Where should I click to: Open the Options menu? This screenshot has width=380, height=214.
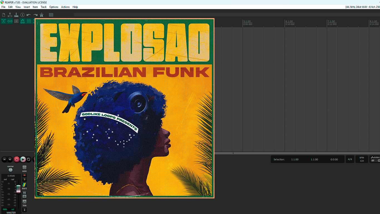tap(54, 7)
